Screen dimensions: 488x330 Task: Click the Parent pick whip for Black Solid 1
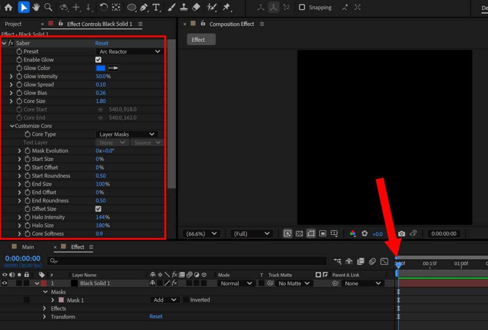[x=335, y=283]
